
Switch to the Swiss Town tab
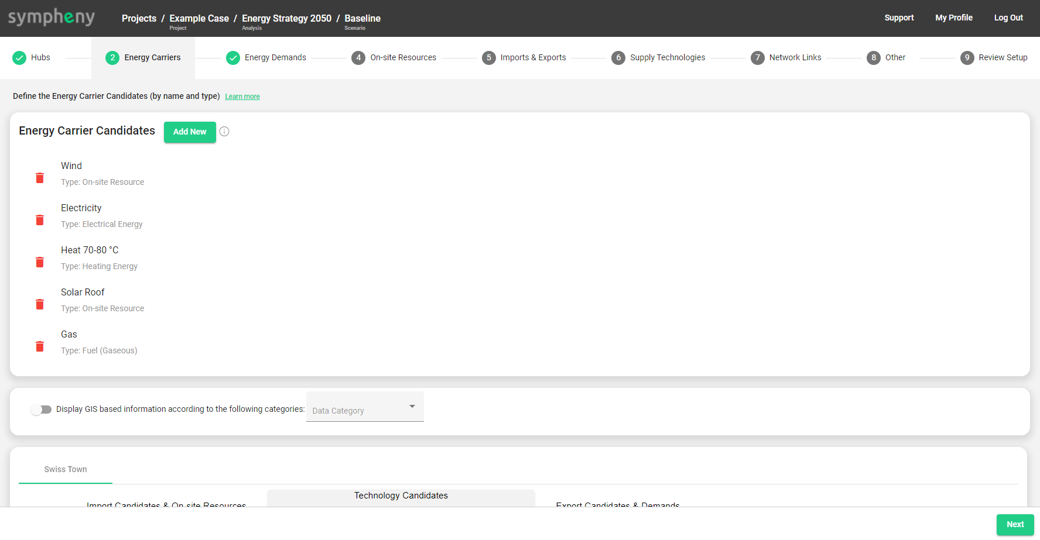(x=66, y=469)
